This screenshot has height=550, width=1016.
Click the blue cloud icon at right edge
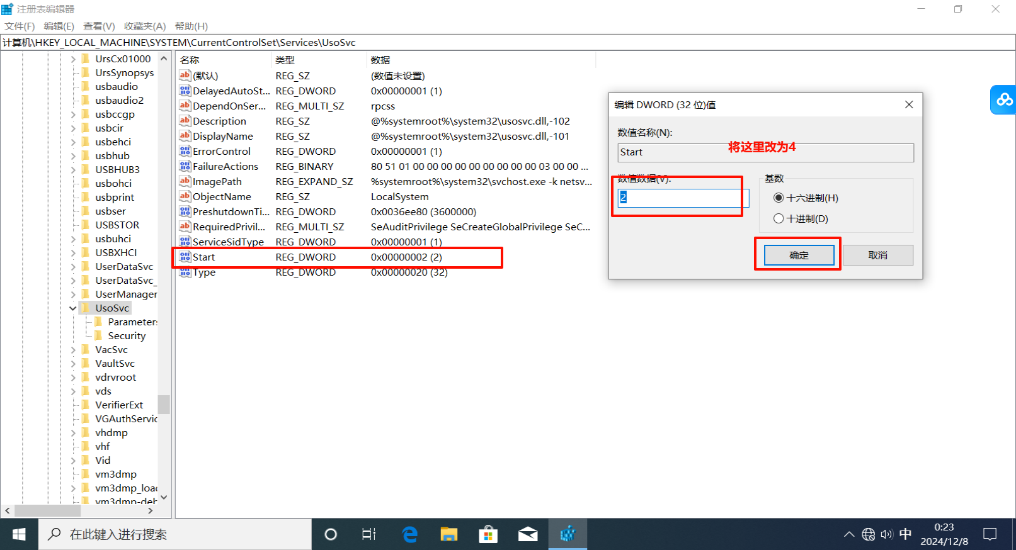click(1003, 99)
